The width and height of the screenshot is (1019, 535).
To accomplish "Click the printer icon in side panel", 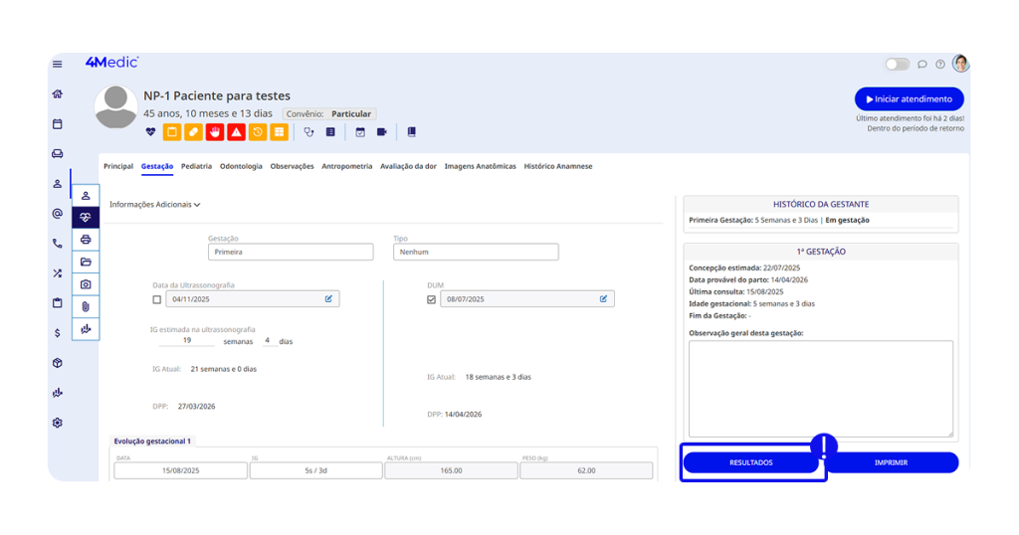I will pyautogui.click(x=86, y=239).
